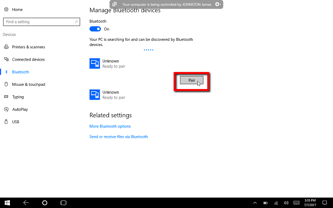Open USB settings page

click(16, 122)
